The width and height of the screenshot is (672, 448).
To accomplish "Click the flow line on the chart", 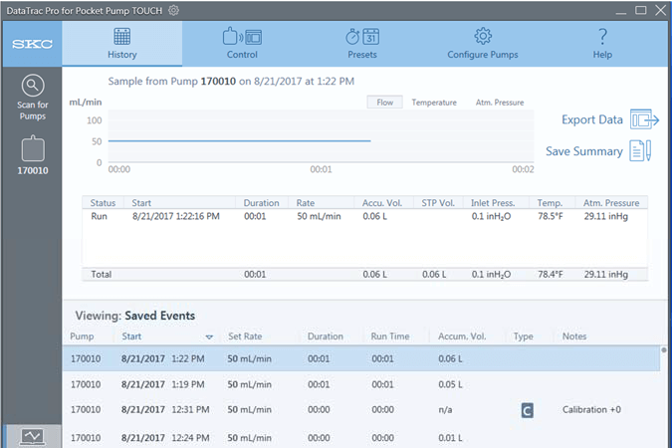I will 239,140.
